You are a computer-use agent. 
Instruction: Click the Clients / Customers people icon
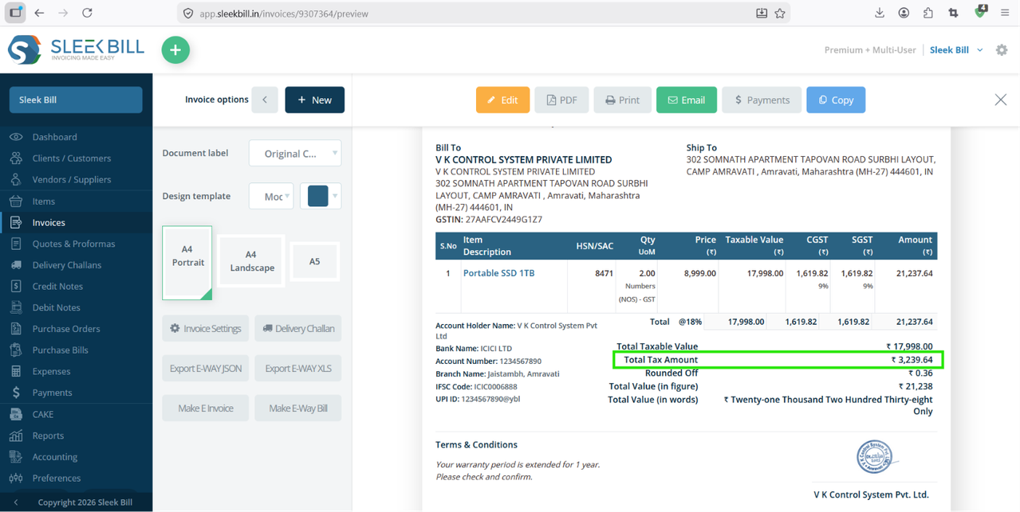coord(16,158)
